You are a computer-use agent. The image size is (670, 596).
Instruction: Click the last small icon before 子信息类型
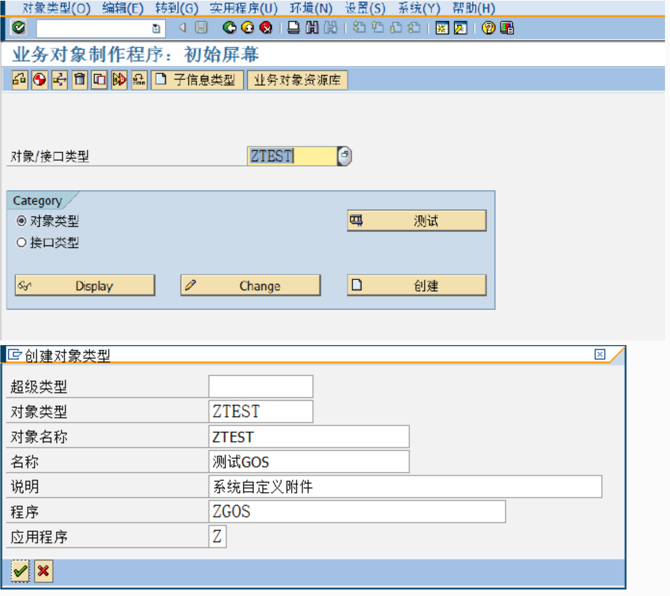[139, 80]
